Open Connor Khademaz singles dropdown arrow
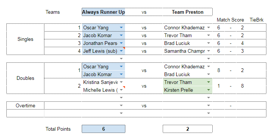Viewport: 278px width, 140px height. [x=209, y=28]
